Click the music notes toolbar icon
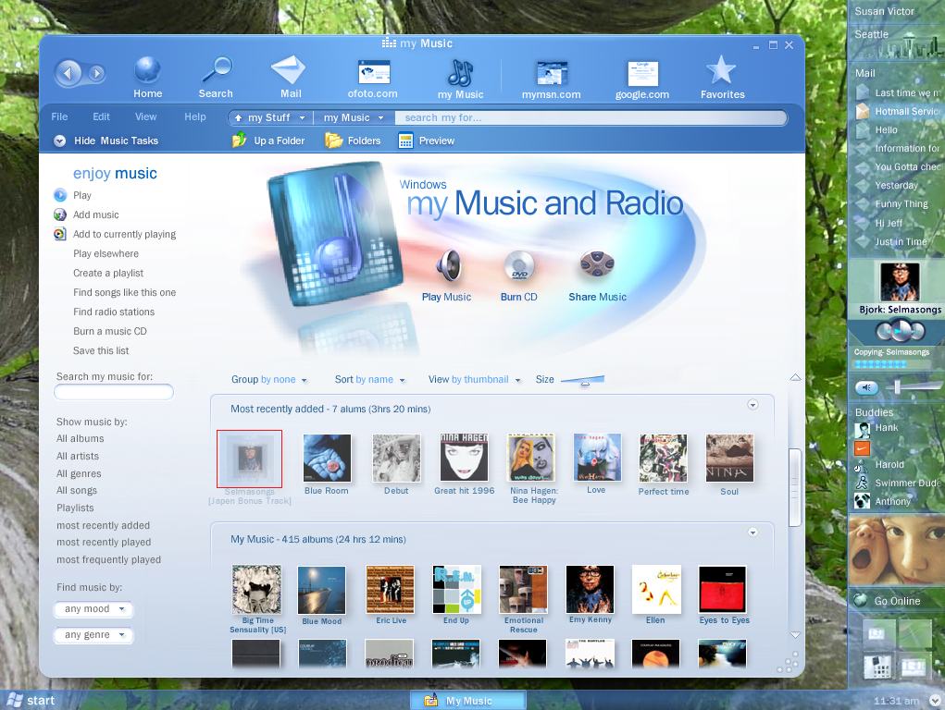 pyautogui.click(x=460, y=73)
